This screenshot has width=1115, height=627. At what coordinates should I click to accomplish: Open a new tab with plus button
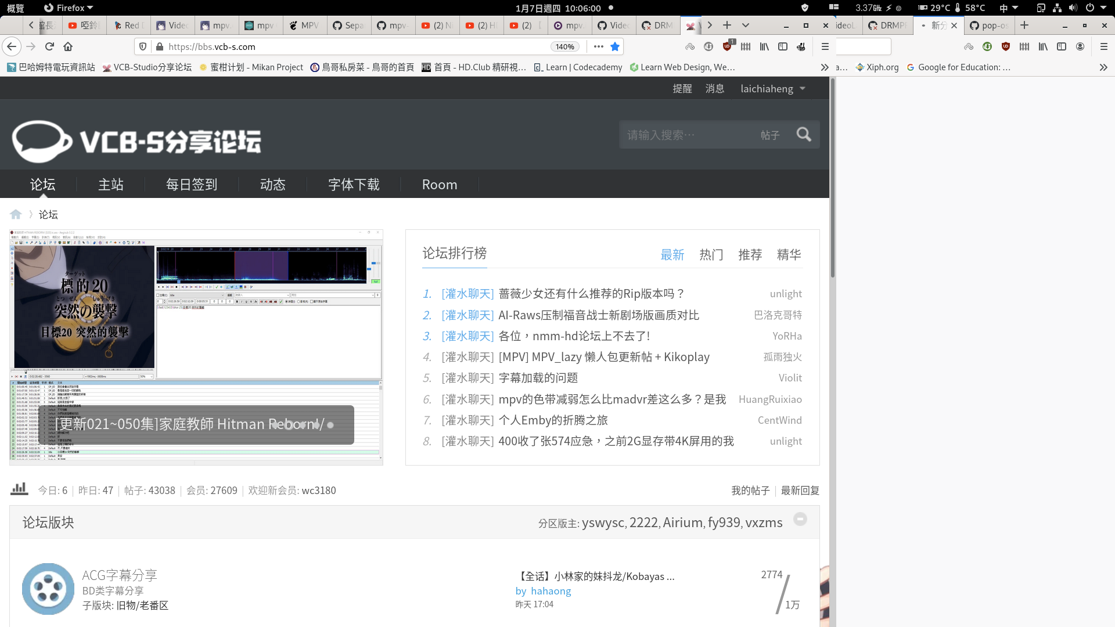pyautogui.click(x=727, y=25)
